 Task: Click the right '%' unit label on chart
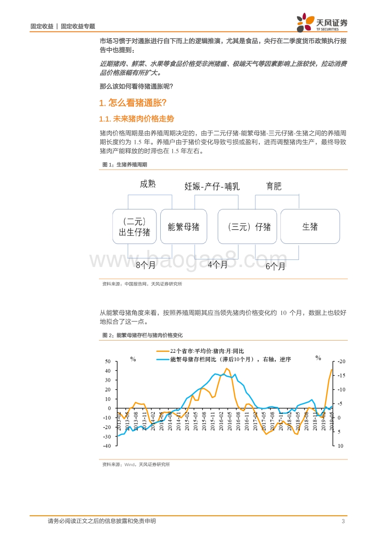pyautogui.click(x=318, y=358)
